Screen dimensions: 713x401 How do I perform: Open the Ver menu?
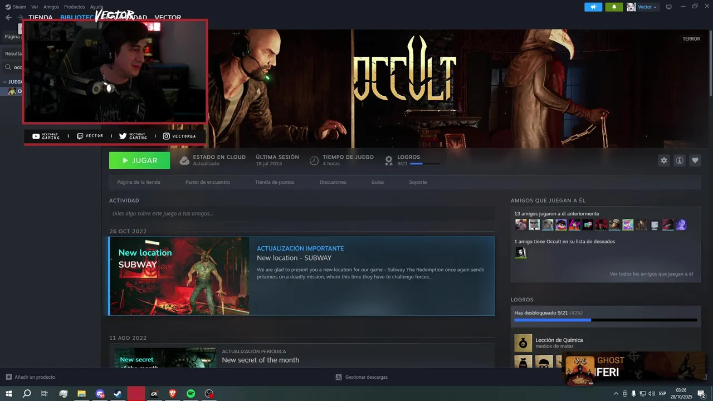point(35,7)
